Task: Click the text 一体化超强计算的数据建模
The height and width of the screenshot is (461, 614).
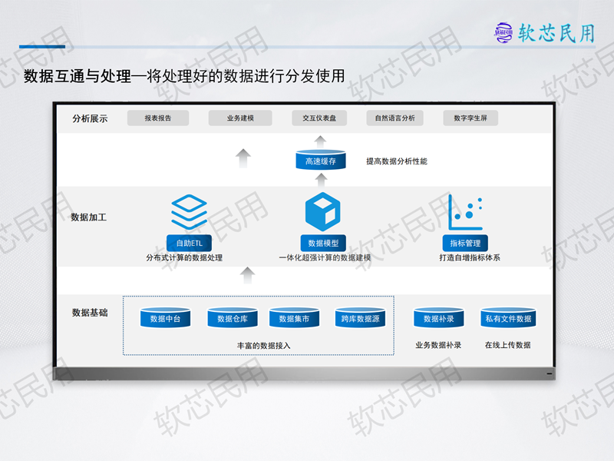Action: click(325, 257)
